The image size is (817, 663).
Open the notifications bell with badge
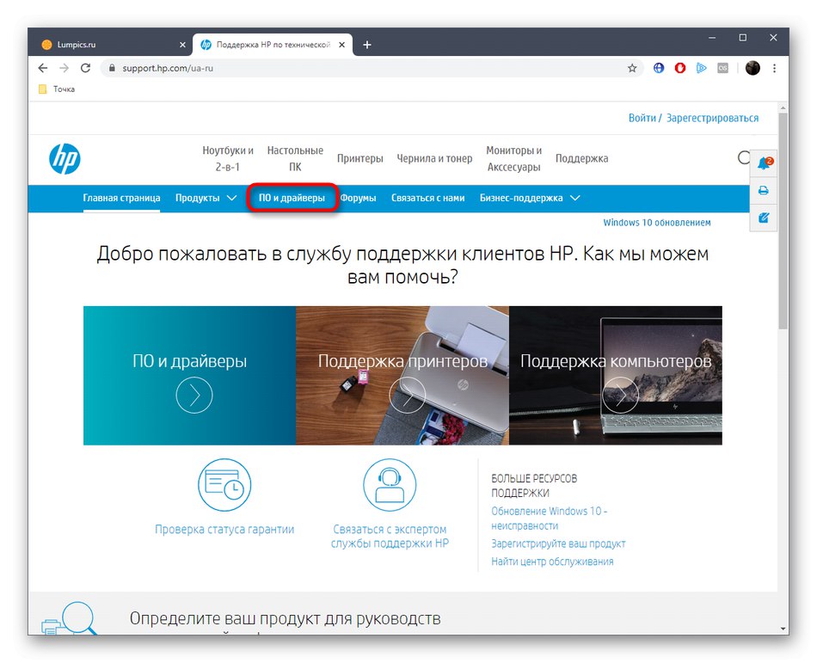764,163
